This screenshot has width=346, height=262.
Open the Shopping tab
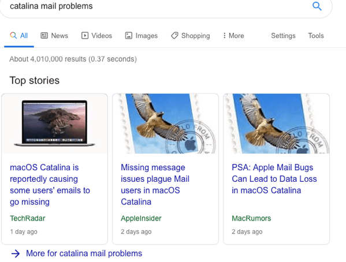tap(191, 36)
